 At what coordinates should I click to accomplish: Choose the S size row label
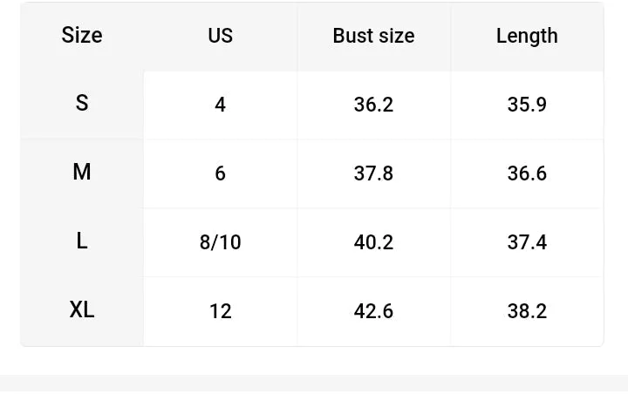[82, 103]
